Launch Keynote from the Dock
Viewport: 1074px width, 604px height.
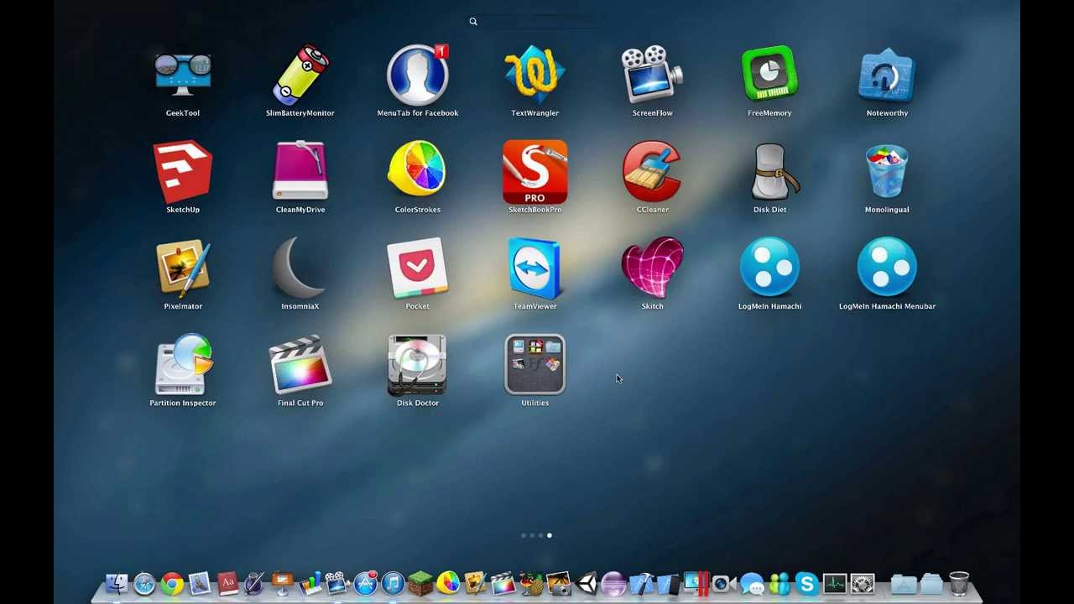coord(282,583)
